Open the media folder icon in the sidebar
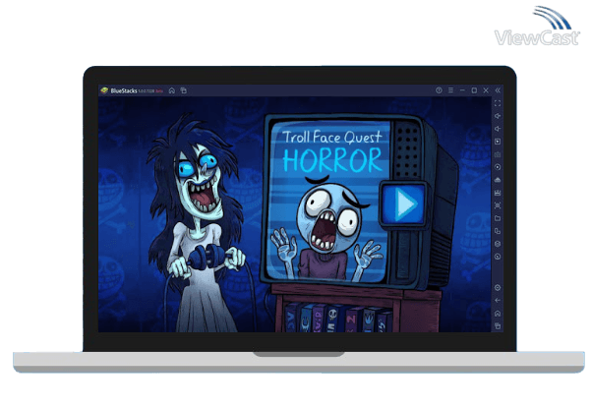Image resolution: width=592 pixels, height=407 pixels. pos(498,218)
